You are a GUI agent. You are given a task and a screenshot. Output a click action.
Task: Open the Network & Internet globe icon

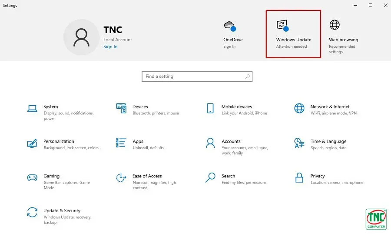[x=299, y=108]
